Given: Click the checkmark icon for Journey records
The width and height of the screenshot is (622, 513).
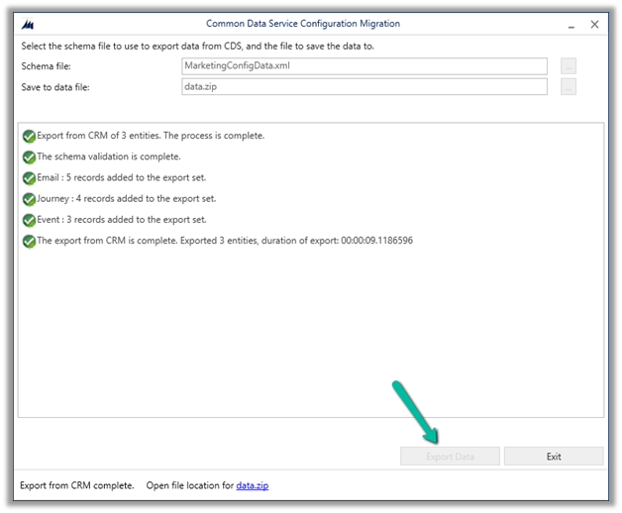Looking at the screenshot, I should [x=29, y=199].
